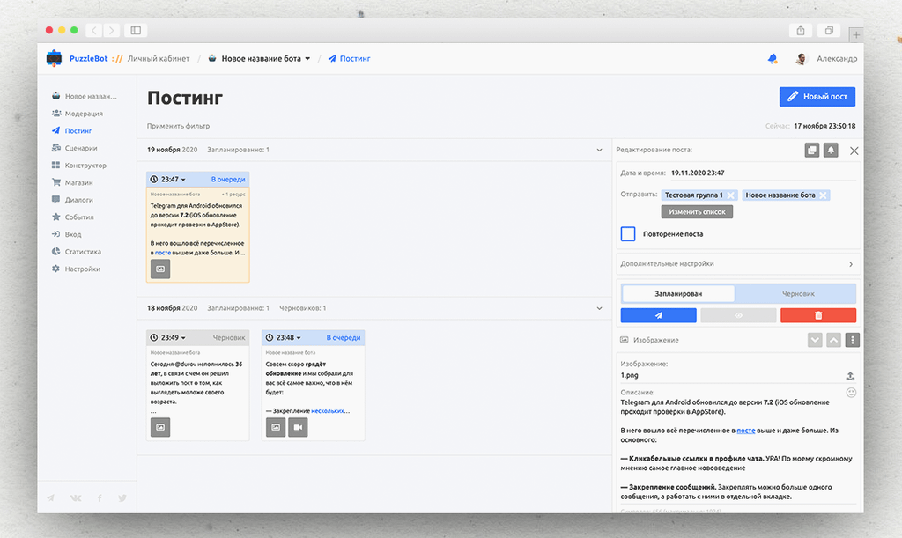Click the grey eye preview button
Viewport: 902px width, 538px height.
point(739,315)
